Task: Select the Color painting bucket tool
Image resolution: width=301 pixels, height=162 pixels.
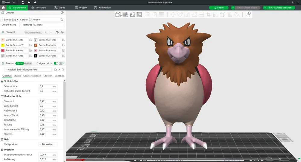Action: click(237, 14)
